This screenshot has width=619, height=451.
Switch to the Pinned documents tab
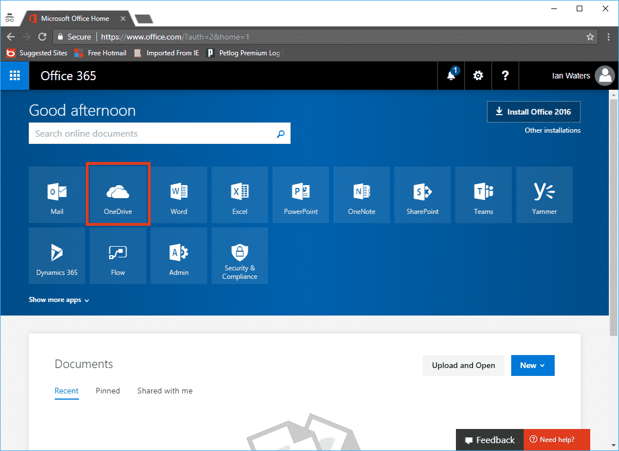[108, 391]
